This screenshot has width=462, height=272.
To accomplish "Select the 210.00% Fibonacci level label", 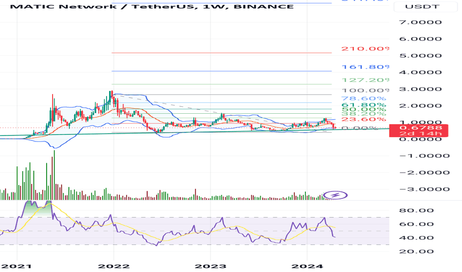I will pyautogui.click(x=365, y=48).
